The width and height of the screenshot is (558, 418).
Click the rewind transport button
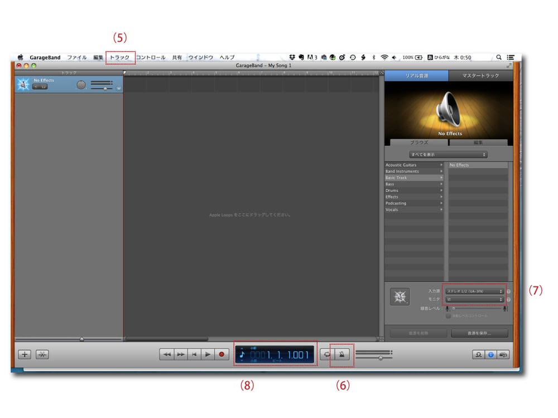(x=166, y=354)
